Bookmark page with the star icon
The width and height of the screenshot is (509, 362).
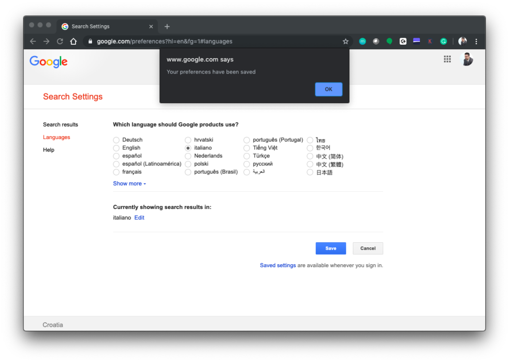345,42
